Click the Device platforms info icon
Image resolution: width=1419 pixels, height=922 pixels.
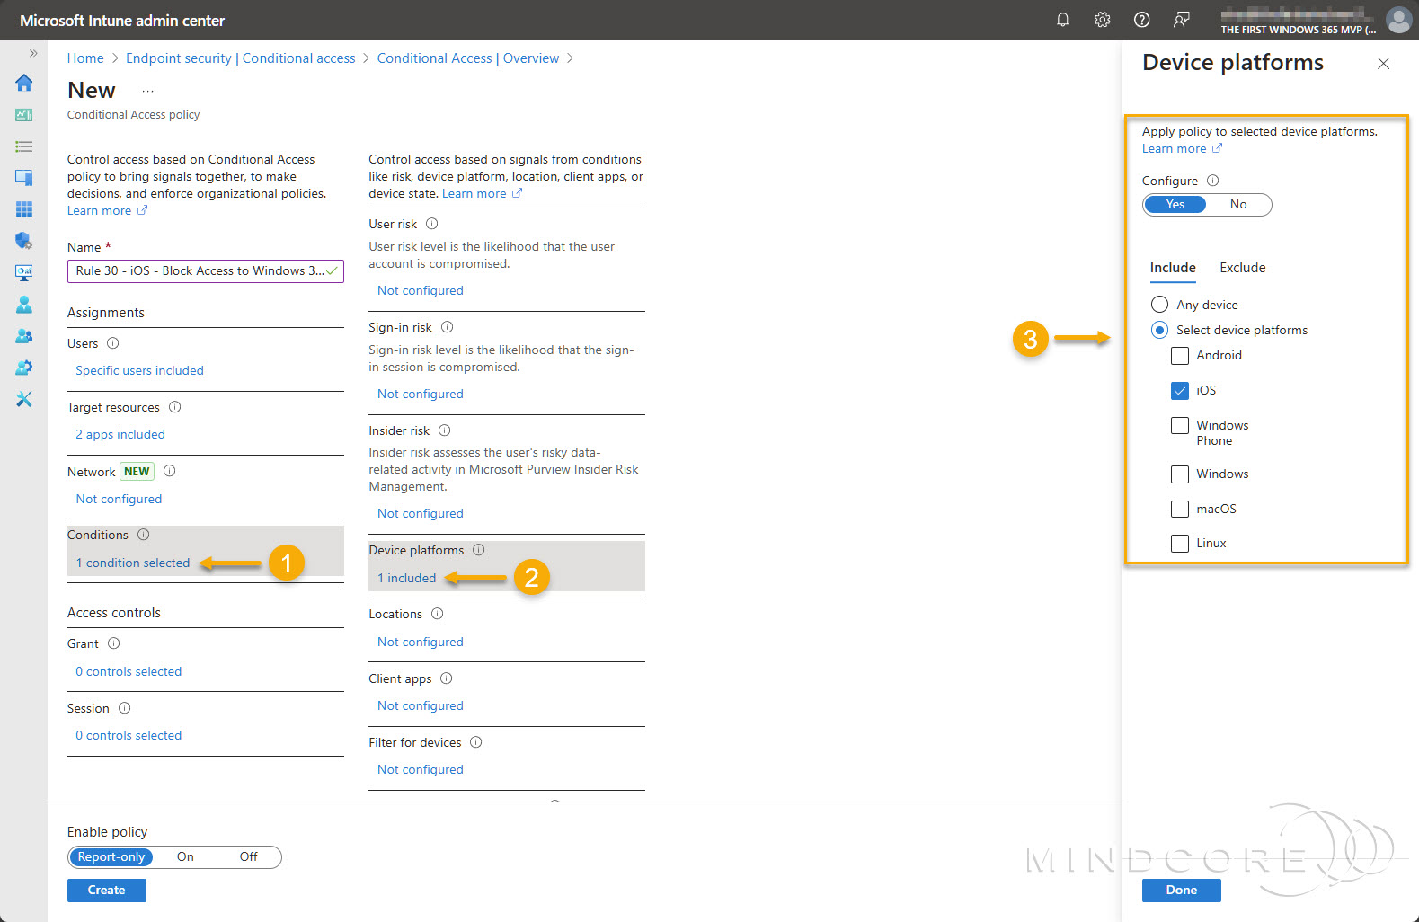478,550
